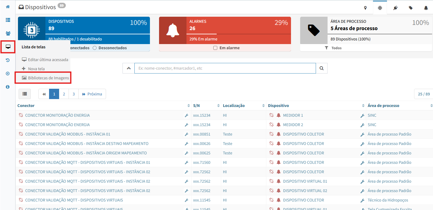Open CONECTOR MONITORAÇÃO ENERGIA first link
Viewport: 433px width, 210px height.
(57, 115)
